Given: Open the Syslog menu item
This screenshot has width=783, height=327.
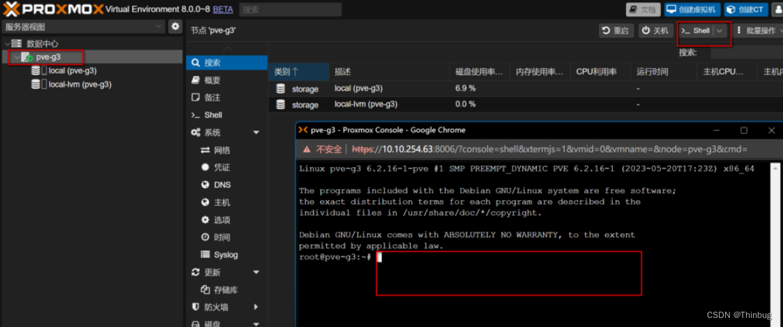Looking at the screenshot, I should coord(227,255).
